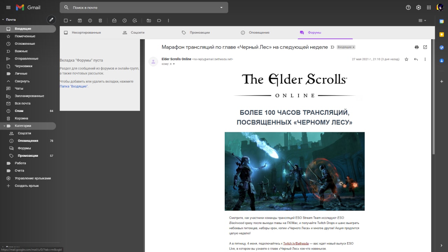
Task: Open the Twitch.tv/Bethesda link
Action: pos(296,243)
